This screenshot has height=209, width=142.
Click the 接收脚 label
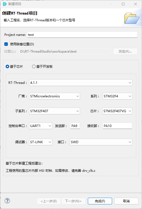click(x=93, y=126)
